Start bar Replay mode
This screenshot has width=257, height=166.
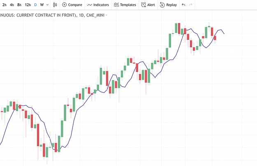168,5
